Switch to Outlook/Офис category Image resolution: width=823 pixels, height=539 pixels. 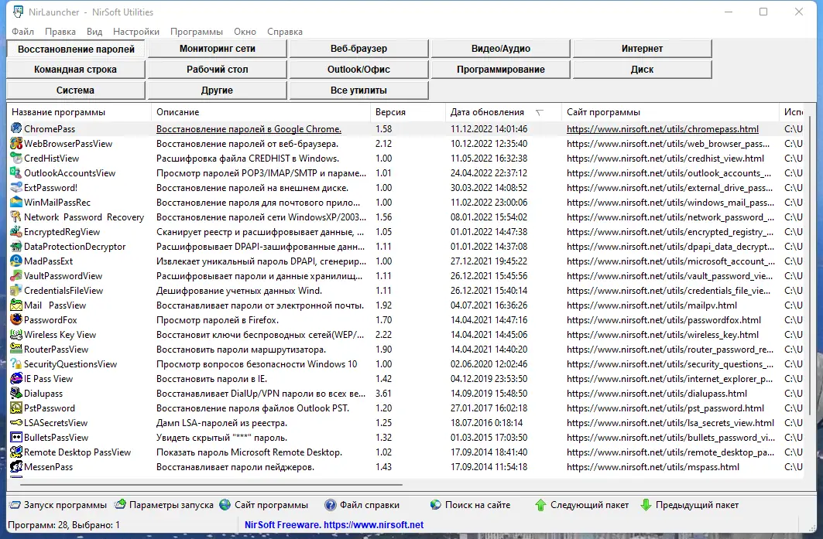tap(359, 69)
